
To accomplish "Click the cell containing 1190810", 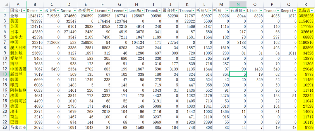I will tap(306, 42).
